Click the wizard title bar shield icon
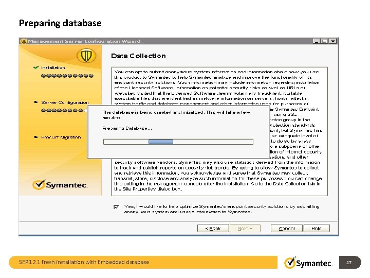 click(24, 41)
